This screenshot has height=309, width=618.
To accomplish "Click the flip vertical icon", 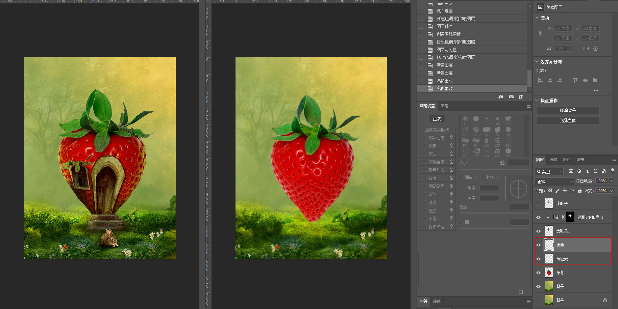I will [595, 49].
